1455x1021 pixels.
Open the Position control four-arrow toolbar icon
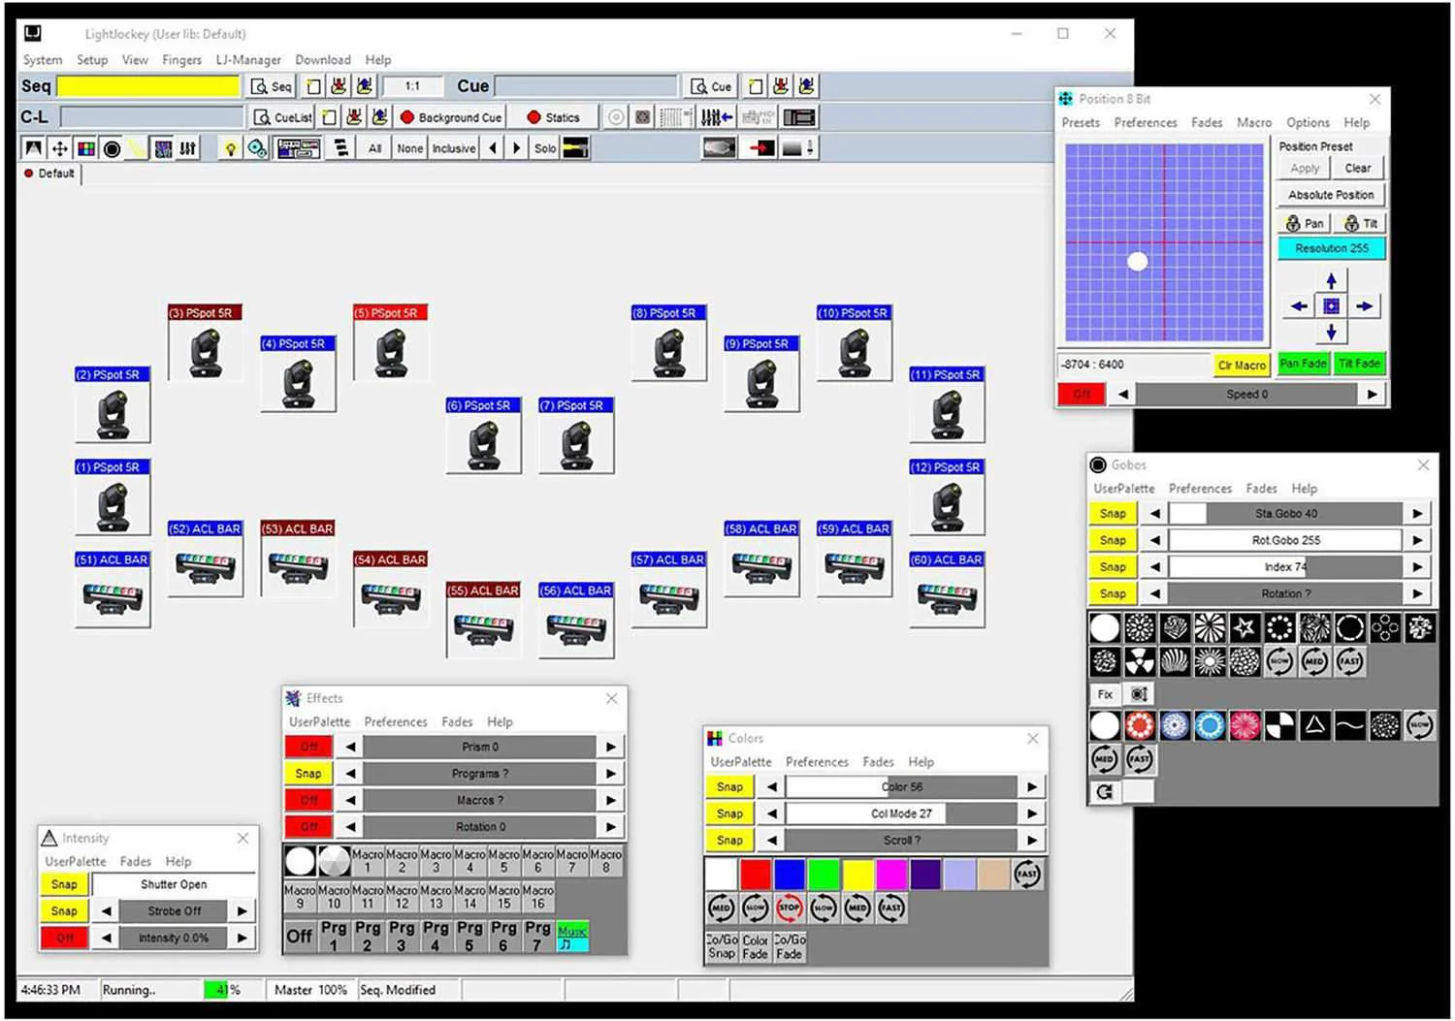[59, 148]
